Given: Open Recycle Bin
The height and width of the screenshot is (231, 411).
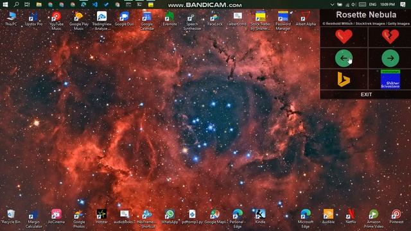Looking at the screenshot, I should 11,217.
